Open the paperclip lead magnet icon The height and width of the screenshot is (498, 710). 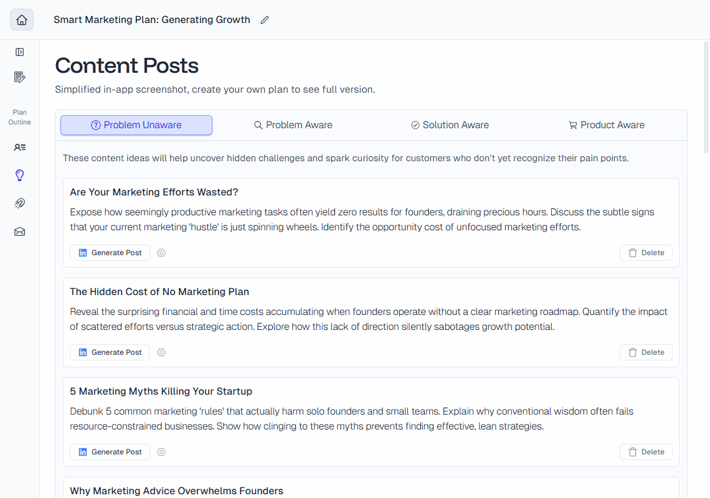pos(19,204)
